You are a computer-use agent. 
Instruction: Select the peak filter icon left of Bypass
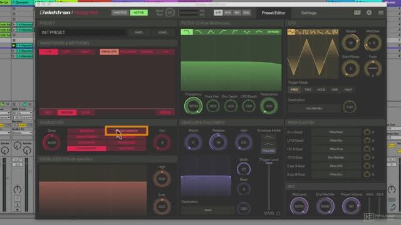(259, 32)
